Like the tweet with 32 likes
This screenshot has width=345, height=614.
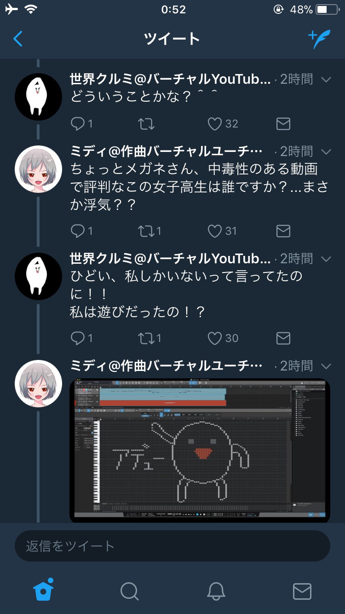[215, 123]
